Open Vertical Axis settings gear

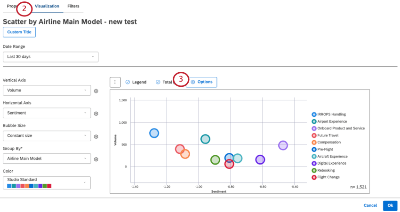click(96, 91)
